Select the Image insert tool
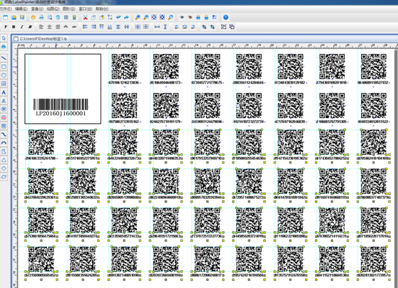 click(4, 84)
